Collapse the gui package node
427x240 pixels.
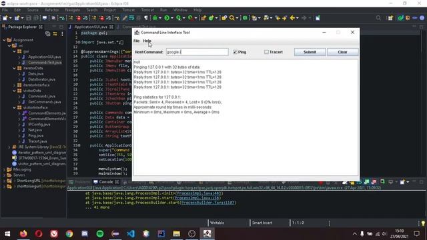tap(14, 51)
